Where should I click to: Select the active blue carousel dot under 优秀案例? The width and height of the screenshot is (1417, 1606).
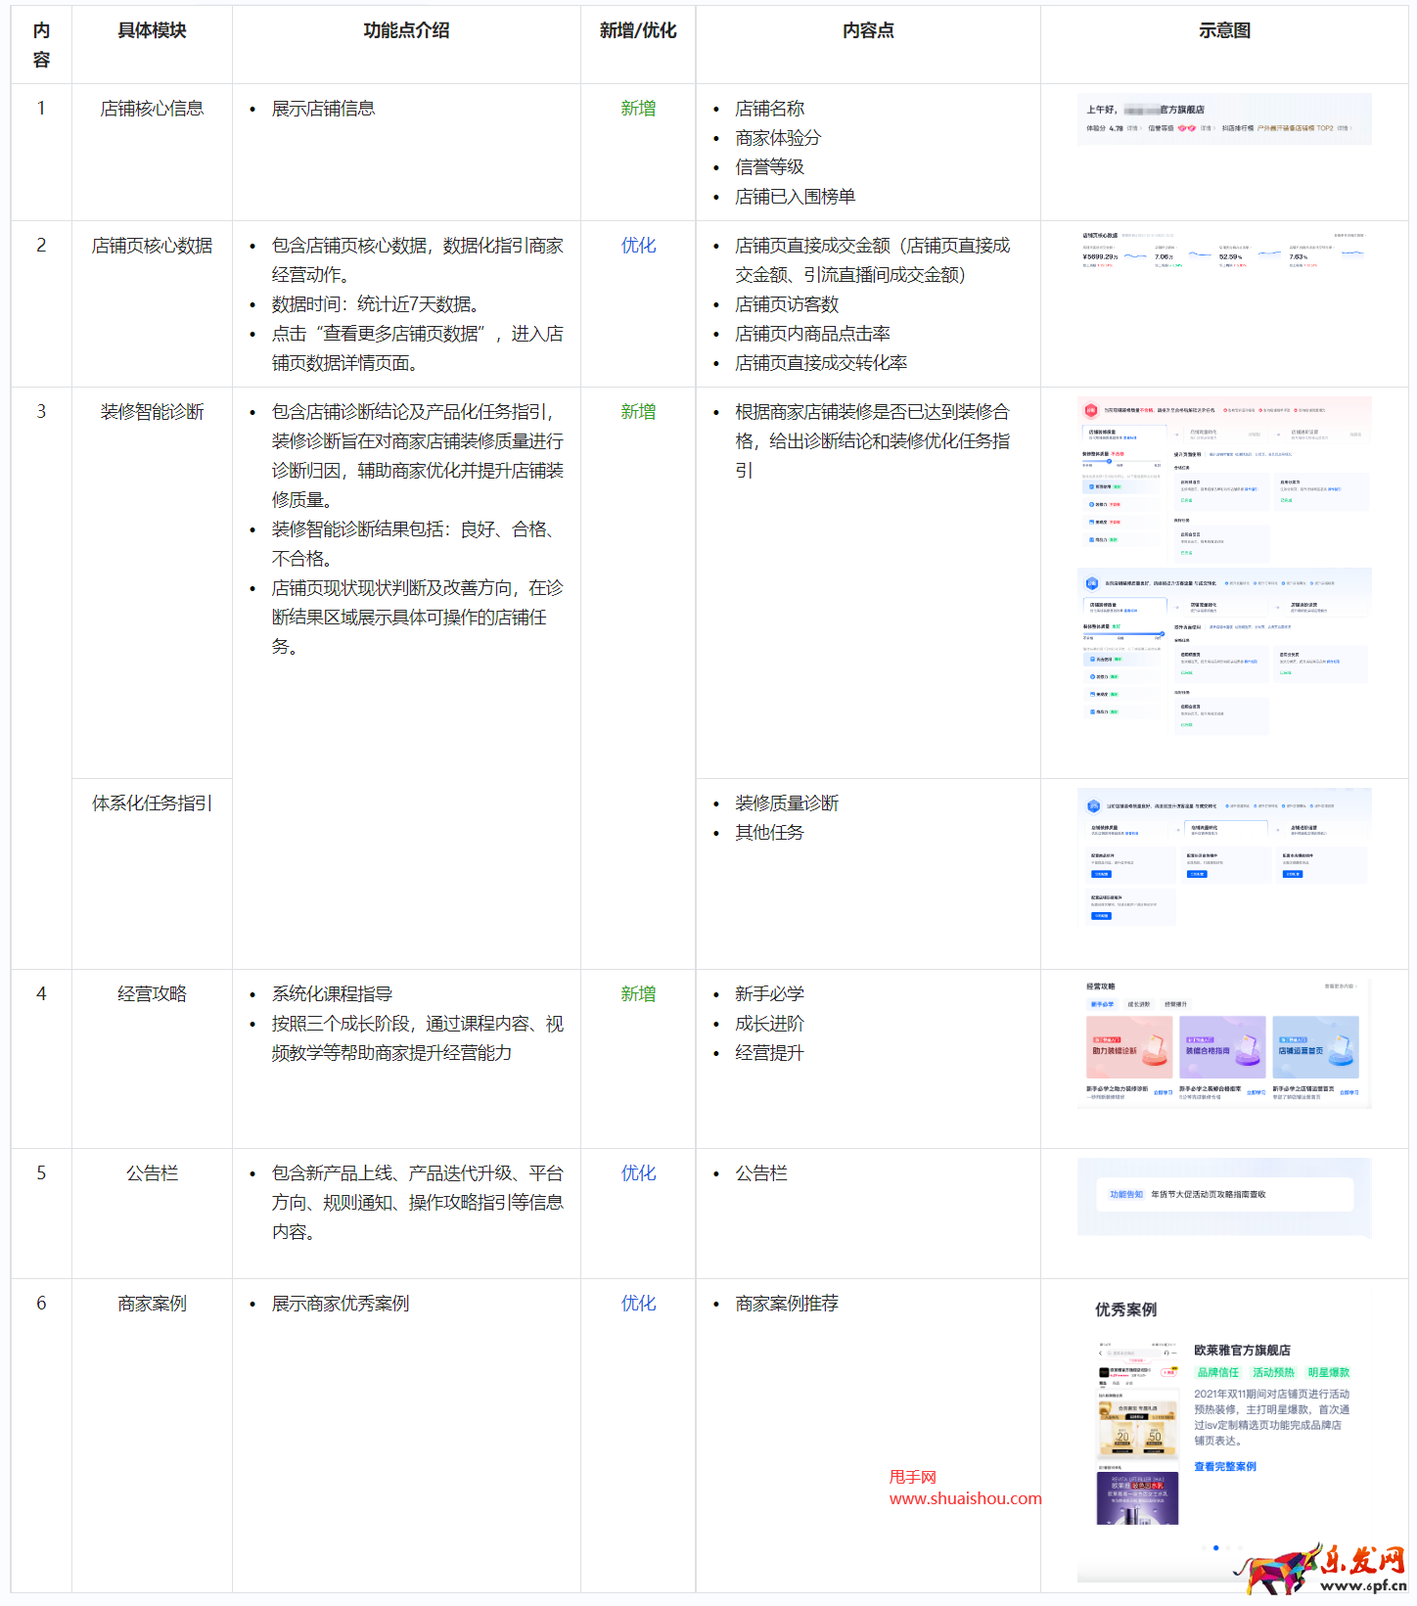point(1215,1547)
